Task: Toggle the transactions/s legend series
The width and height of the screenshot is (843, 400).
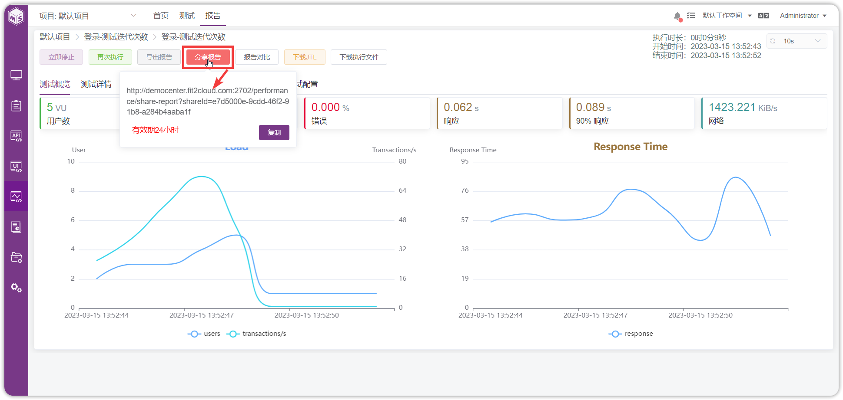Action: pos(256,334)
